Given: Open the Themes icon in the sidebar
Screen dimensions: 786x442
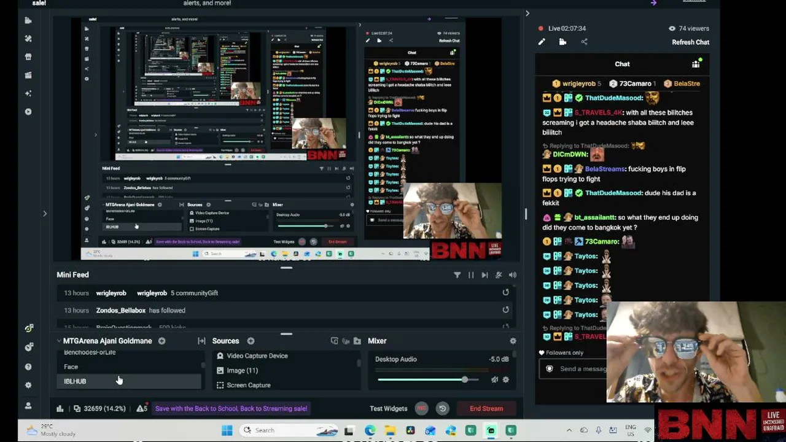Looking at the screenshot, I should tap(28, 38).
